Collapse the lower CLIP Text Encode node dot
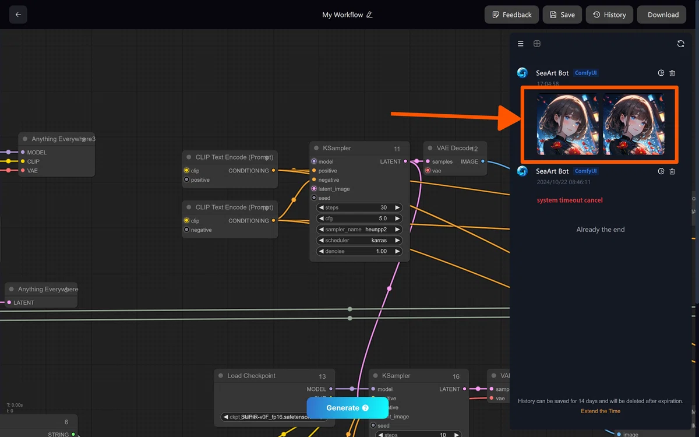Screen dimensions: 699x437 (x=189, y=207)
